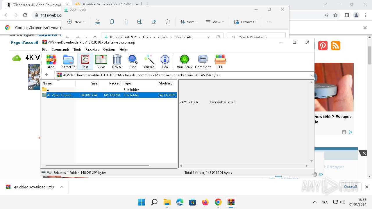Open Microsoft Store from taskbar
The width and height of the screenshot is (372, 209).
pyautogui.click(x=193, y=202)
